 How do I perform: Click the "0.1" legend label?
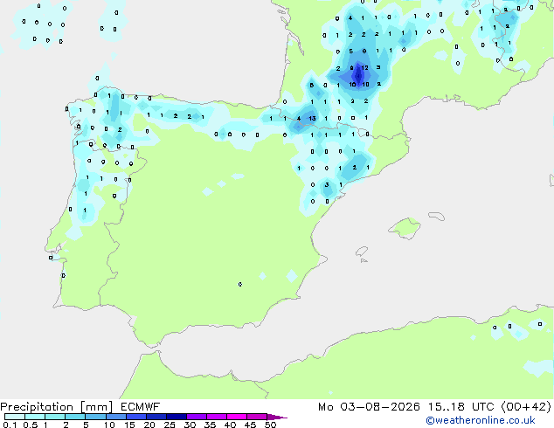[10, 425]
